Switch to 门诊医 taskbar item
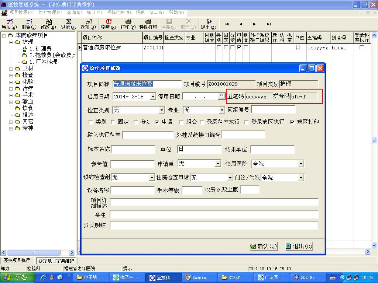378x283 pixels. tap(272, 277)
